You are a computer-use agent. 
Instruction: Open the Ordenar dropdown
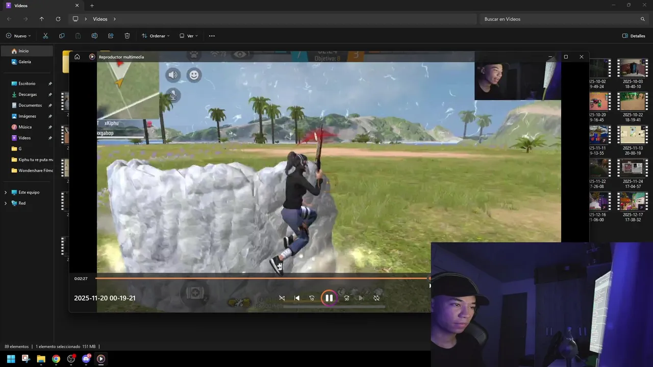pos(156,36)
